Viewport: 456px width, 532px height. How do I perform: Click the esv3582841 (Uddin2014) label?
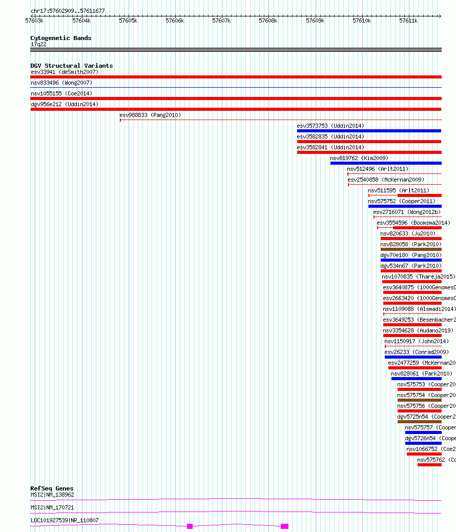click(x=330, y=148)
